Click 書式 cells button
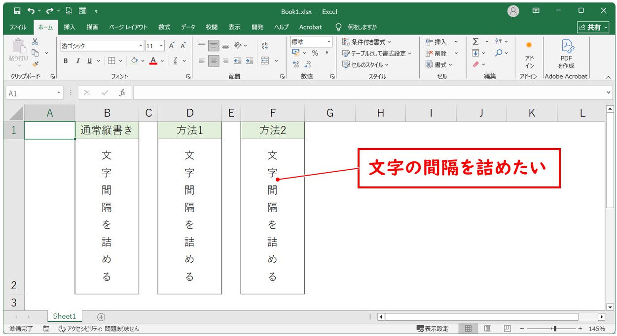Screen dimensions: 617x336 tap(439, 64)
